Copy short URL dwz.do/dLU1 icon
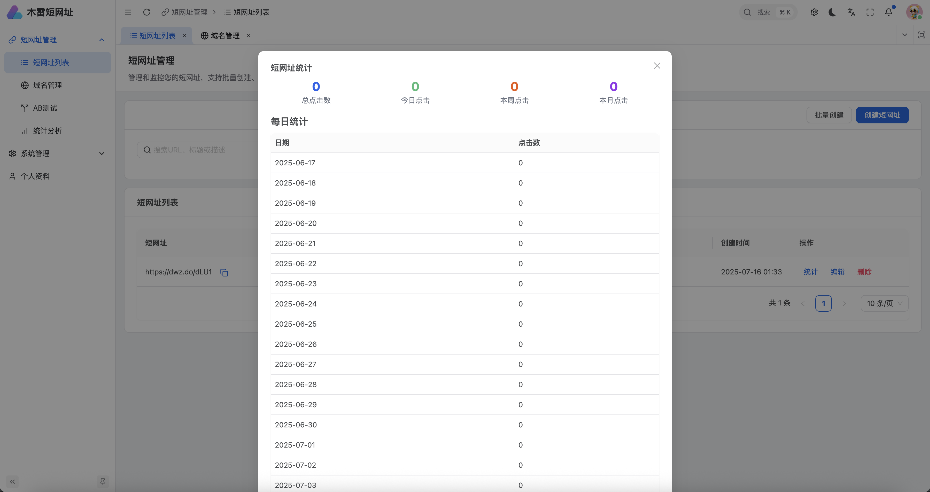The width and height of the screenshot is (930, 492). pyautogui.click(x=224, y=272)
